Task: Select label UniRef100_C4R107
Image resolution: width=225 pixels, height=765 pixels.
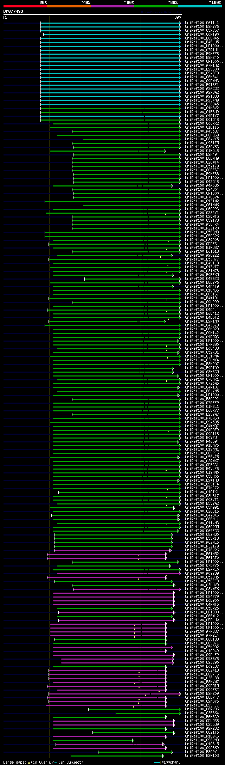Action: (202, 387)
